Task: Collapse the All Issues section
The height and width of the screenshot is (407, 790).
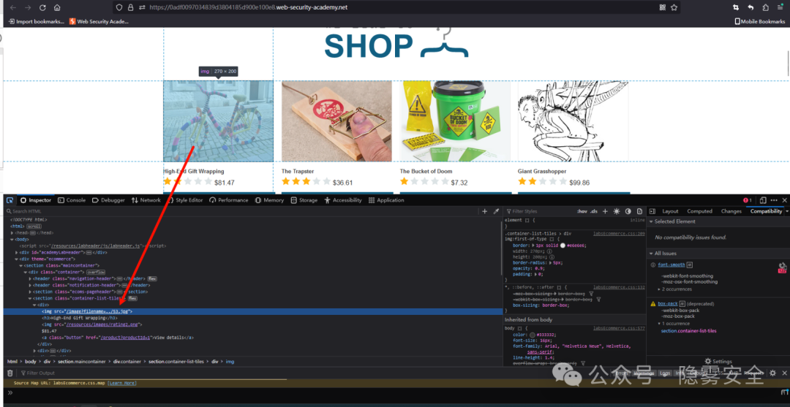Action: (x=651, y=253)
